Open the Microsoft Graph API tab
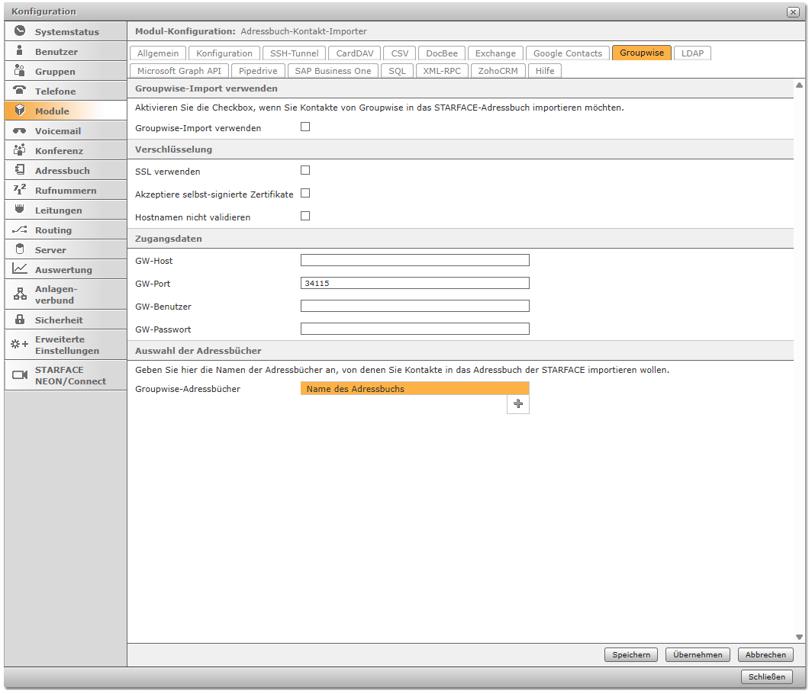Viewport: 812px width, 694px height. 179,71
